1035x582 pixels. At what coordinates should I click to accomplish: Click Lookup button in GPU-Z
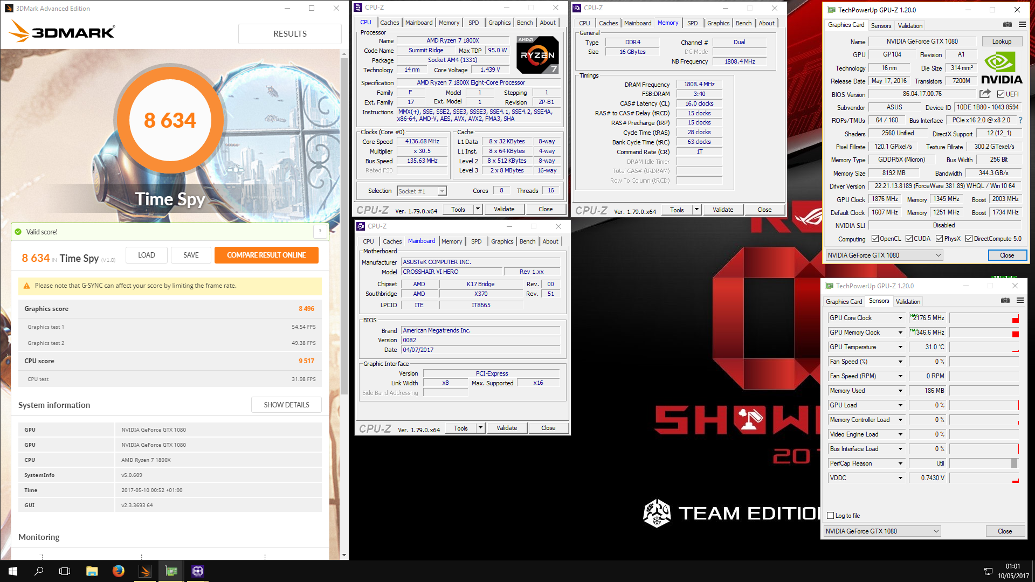point(1002,41)
